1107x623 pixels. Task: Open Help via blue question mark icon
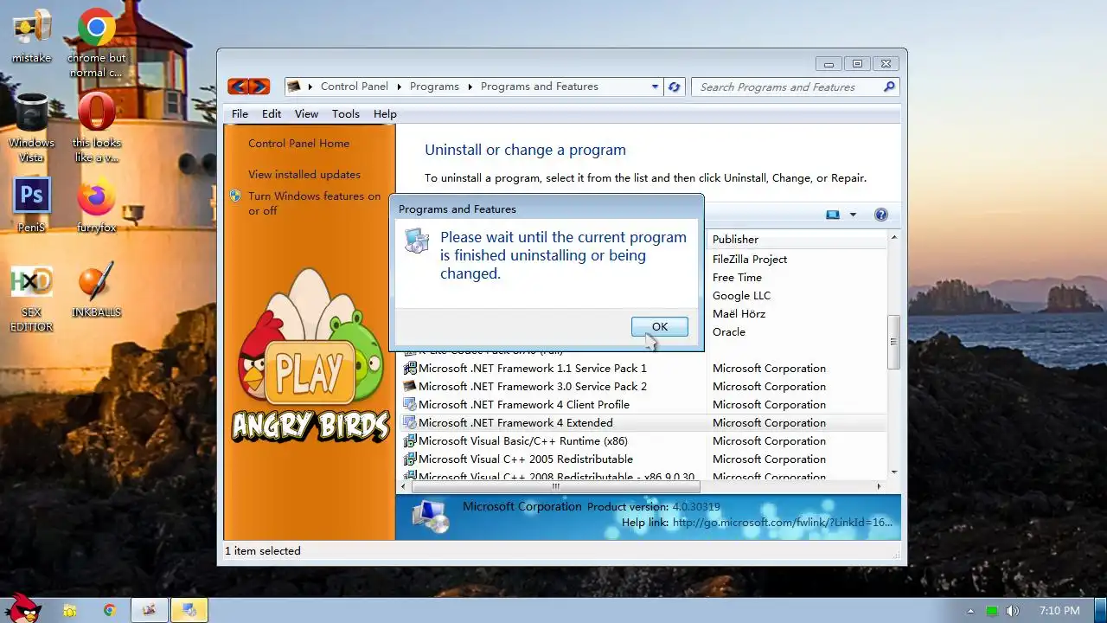click(x=881, y=215)
